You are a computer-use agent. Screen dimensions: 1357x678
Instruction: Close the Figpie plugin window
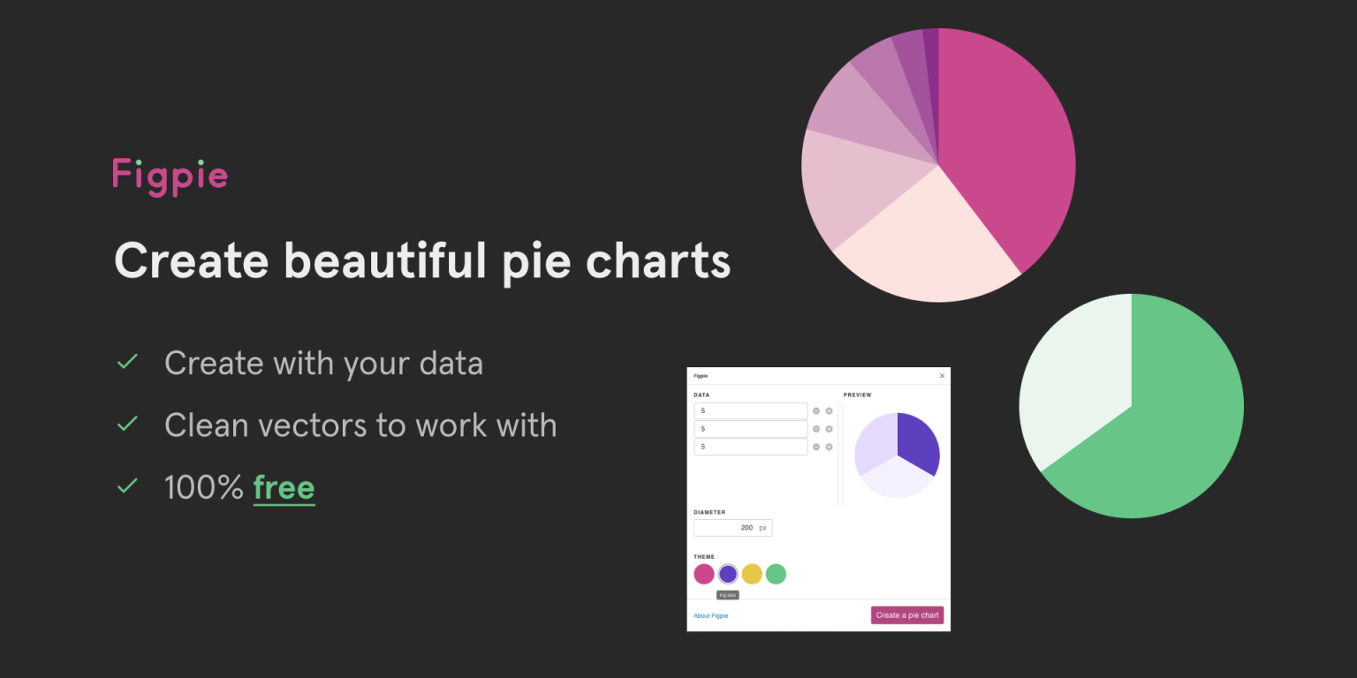pyautogui.click(x=942, y=376)
